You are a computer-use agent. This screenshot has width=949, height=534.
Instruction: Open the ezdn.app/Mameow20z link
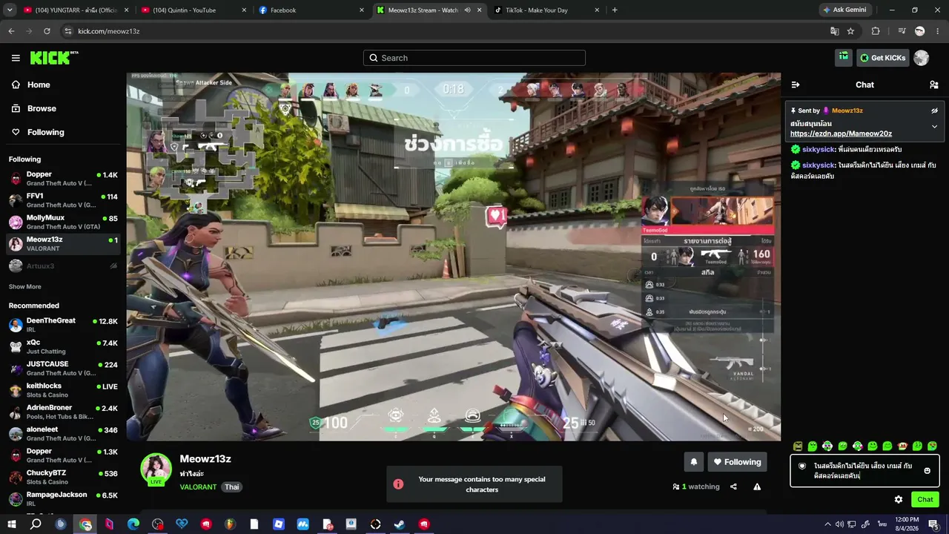tap(841, 133)
